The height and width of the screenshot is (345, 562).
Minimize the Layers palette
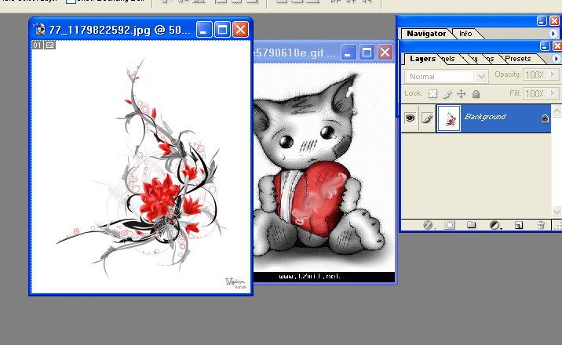[x=545, y=45]
